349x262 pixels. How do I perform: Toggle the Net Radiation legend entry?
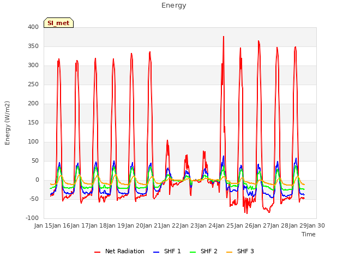pyautogui.click(x=119, y=251)
